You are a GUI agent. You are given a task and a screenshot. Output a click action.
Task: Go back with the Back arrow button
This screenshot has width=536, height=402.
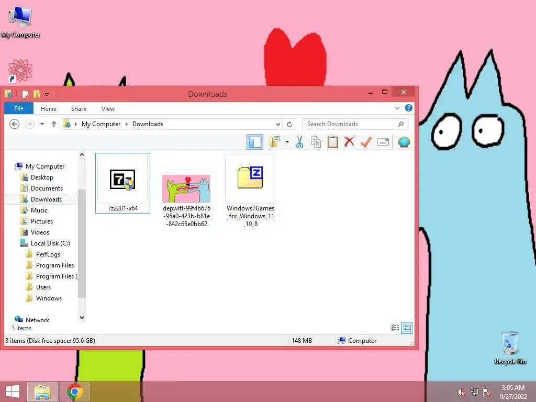click(x=14, y=124)
